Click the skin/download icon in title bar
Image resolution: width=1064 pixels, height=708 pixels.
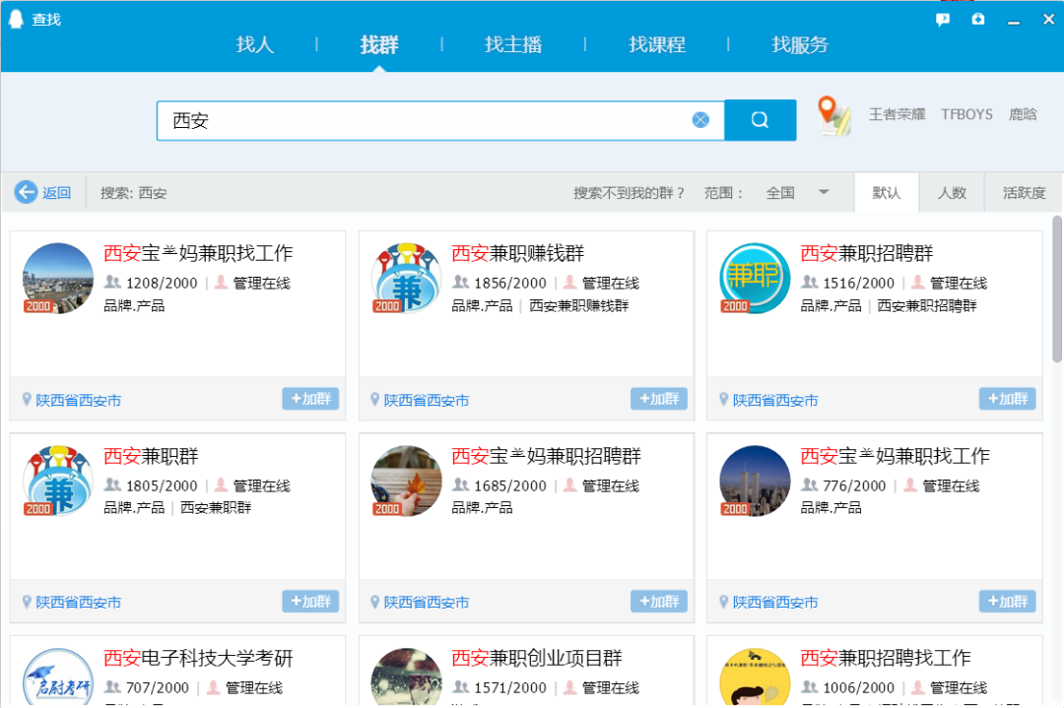click(978, 19)
